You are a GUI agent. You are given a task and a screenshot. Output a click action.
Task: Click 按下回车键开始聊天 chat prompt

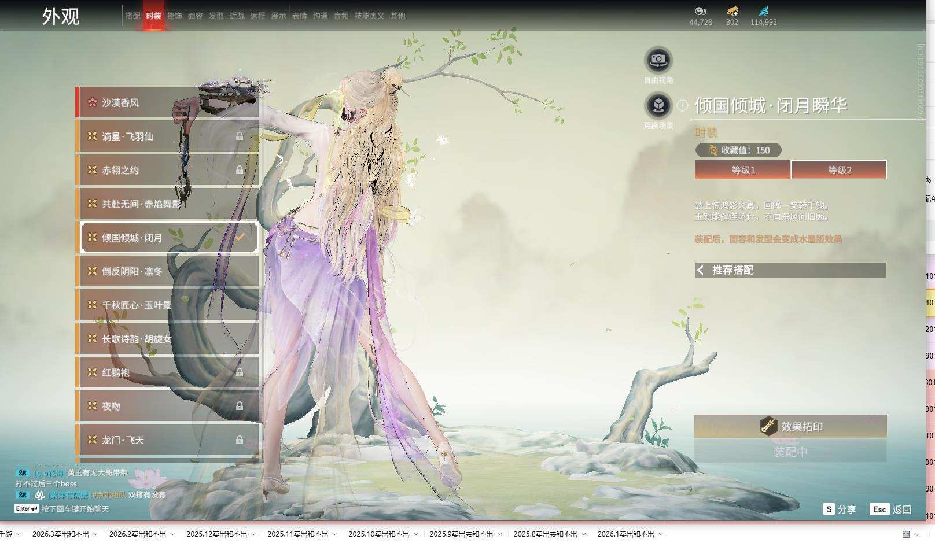point(75,509)
